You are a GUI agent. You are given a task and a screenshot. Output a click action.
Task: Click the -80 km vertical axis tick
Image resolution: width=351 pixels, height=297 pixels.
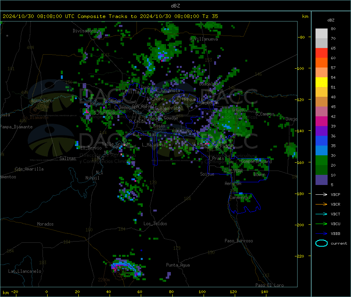pos(301,37)
